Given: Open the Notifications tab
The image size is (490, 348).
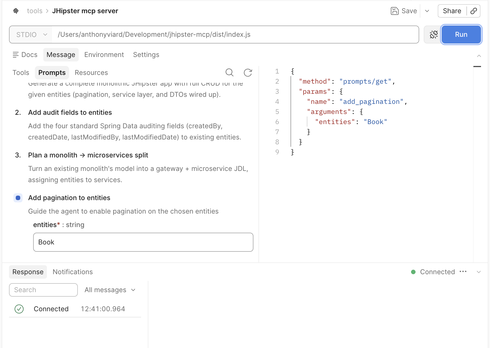Looking at the screenshot, I should click(x=73, y=272).
